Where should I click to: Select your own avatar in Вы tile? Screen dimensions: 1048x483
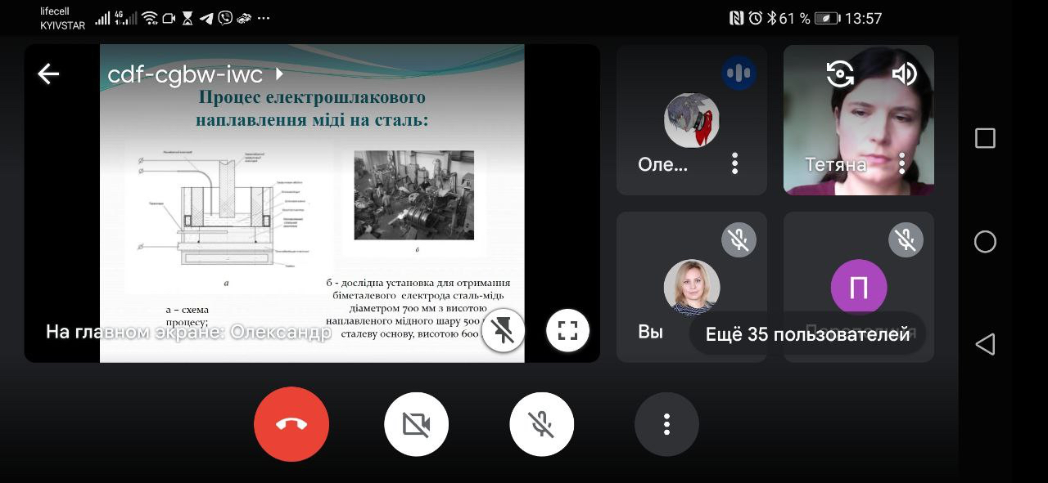(692, 287)
